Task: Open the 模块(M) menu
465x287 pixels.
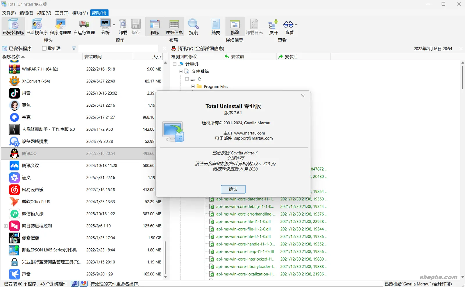Action: point(80,13)
